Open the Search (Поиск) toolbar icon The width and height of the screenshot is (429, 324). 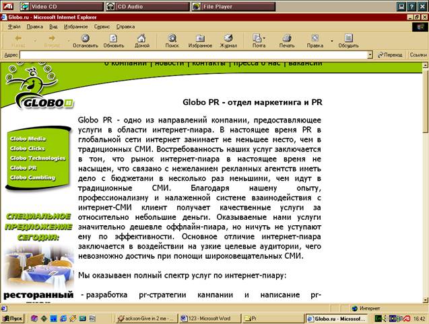coord(172,40)
